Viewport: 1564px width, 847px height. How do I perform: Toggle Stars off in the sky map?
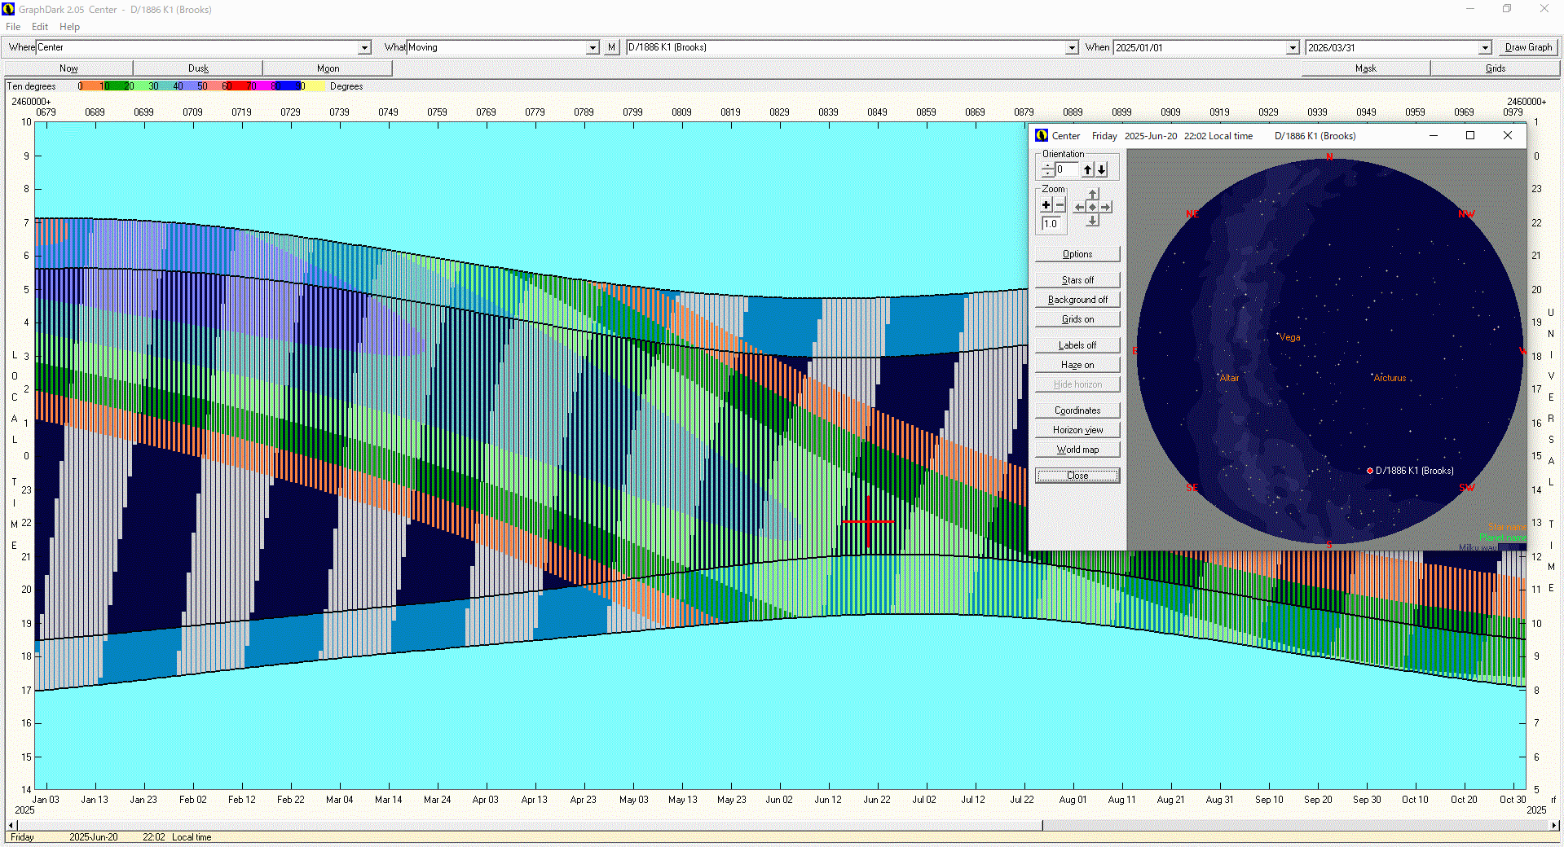coord(1077,279)
